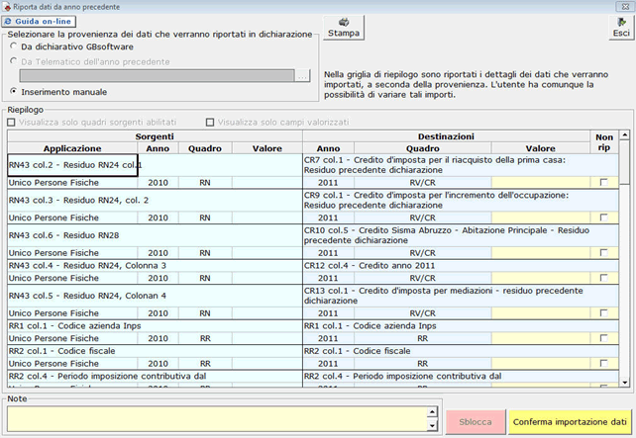Click CR7 col.1 Credito d'imposta riacquisto prima casa
The height and width of the screenshot is (438, 636).
[x=461, y=165]
